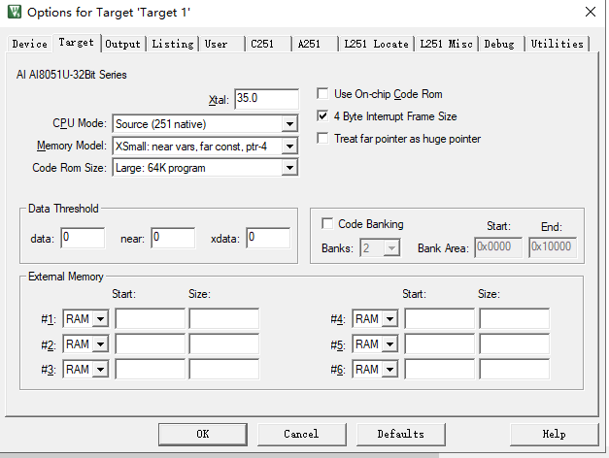The width and height of the screenshot is (609, 458).
Task: Open the L251 Misc tab
Action: (446, 44)
